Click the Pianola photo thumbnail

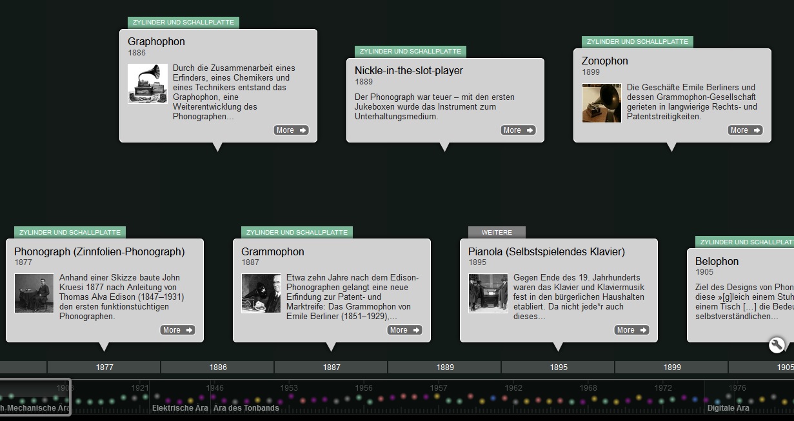tap(488, 293)
